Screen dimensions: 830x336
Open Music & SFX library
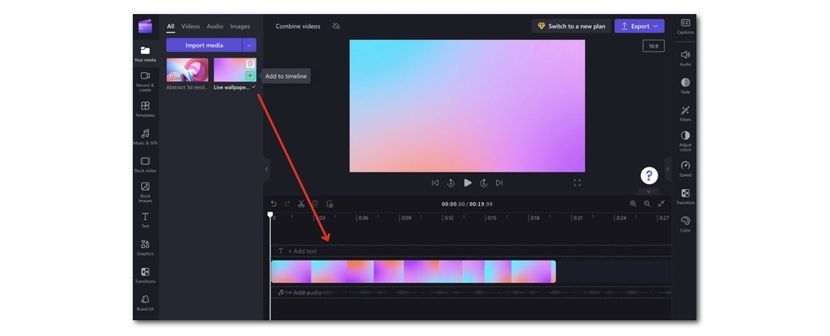click(x=145, y=137)
